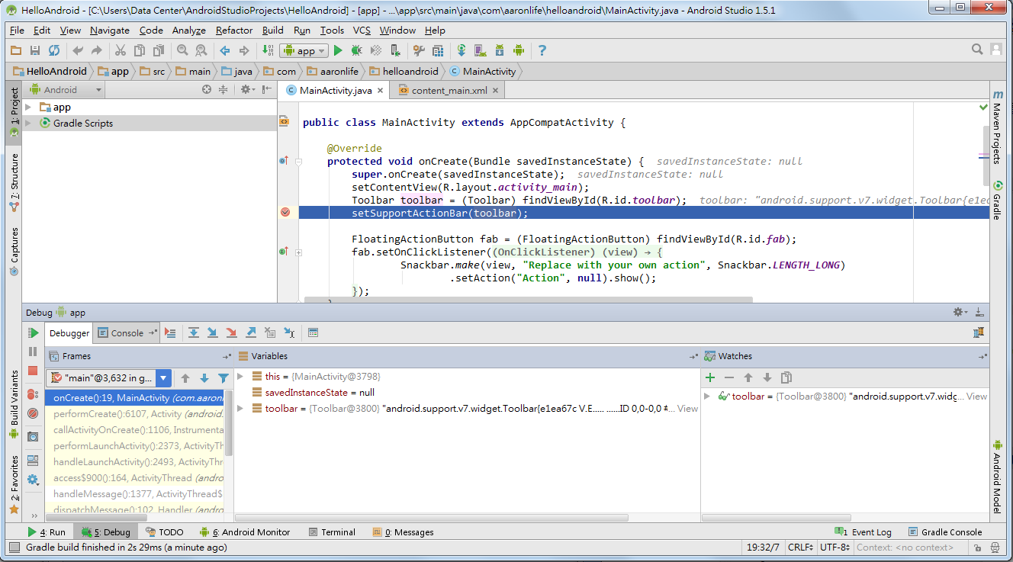The image size is (1013, 562).
Task: Open Debug panel settings gear dropdown
Action: pos(960,313)
